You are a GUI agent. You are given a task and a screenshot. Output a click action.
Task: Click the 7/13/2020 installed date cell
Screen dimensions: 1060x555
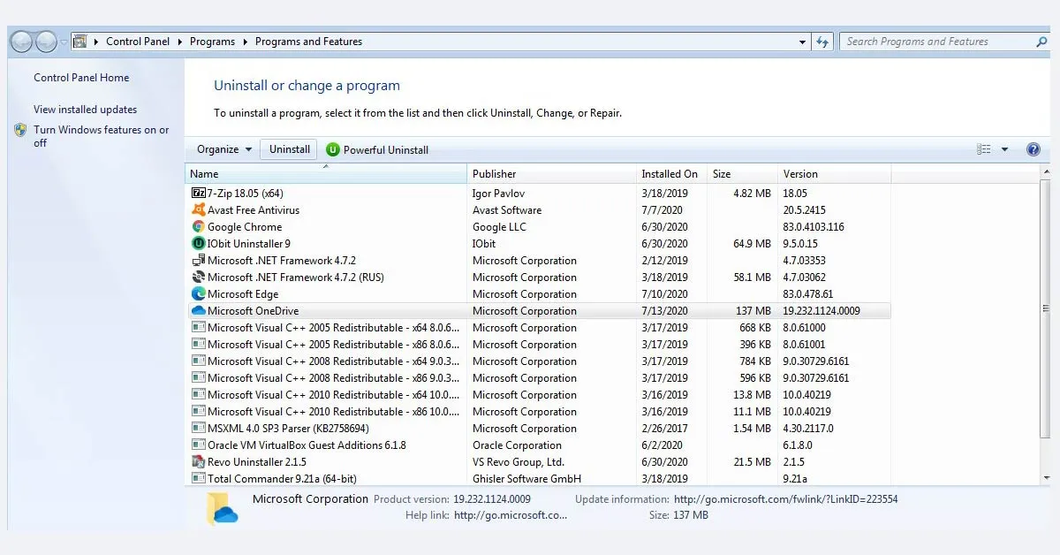[664, 310]
